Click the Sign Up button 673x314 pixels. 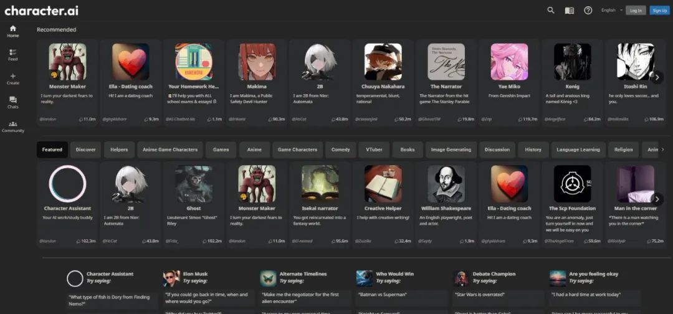[659, 11]
